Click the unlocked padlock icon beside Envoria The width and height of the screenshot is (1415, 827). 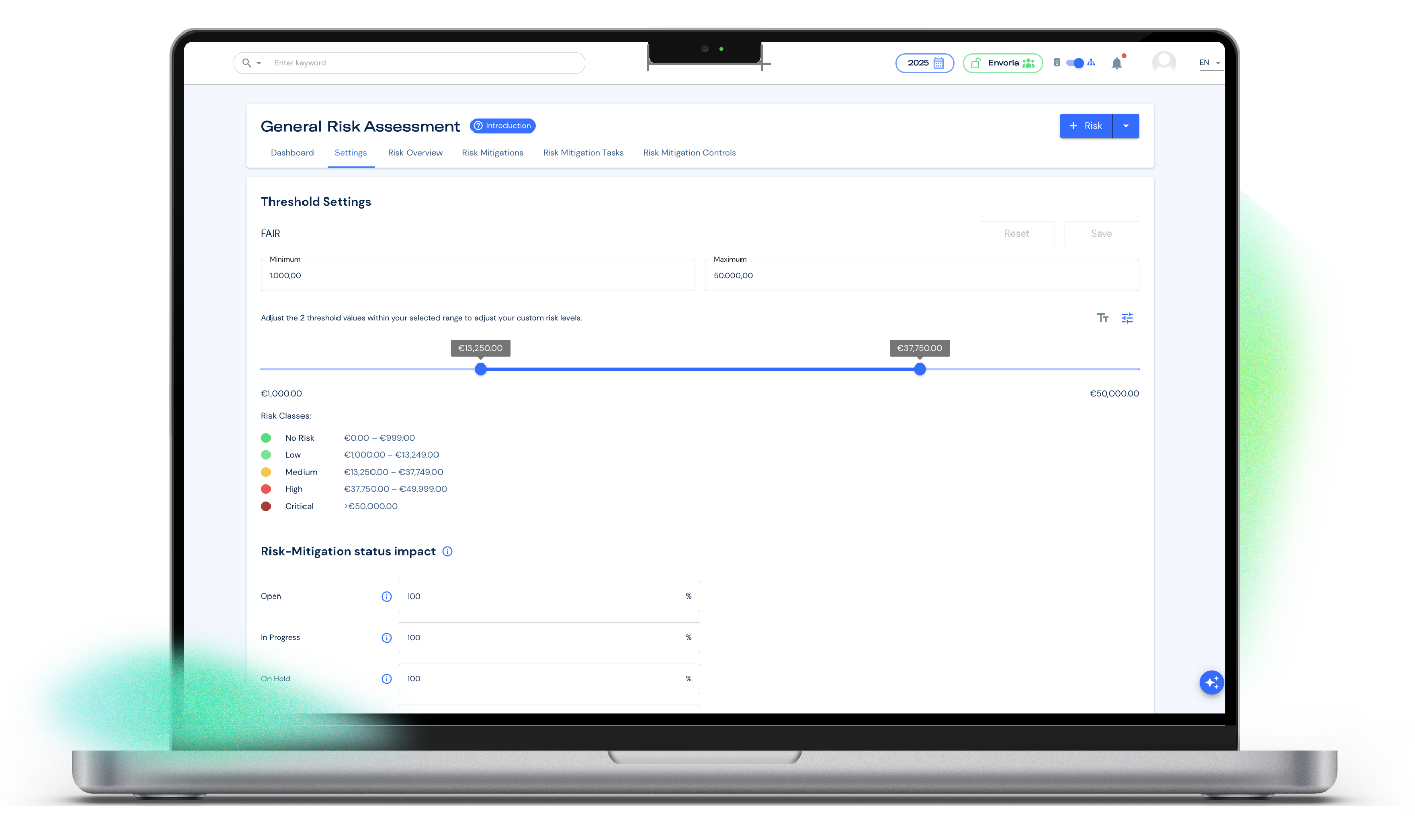point(976,63)
